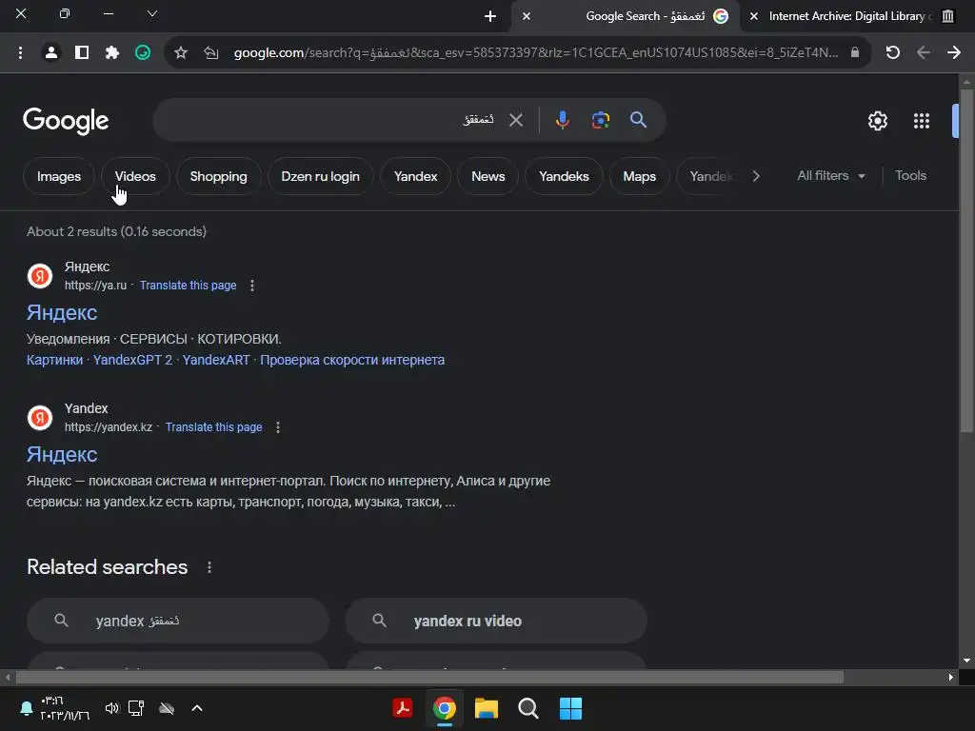
Task: Reload the page
Action: 892,53
